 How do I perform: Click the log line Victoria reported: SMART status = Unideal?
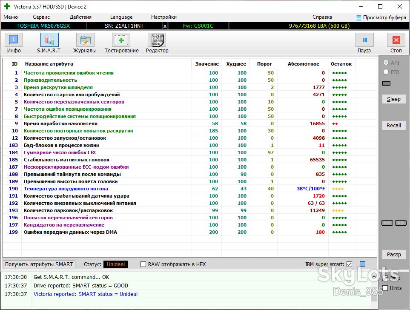click(86, 294)
